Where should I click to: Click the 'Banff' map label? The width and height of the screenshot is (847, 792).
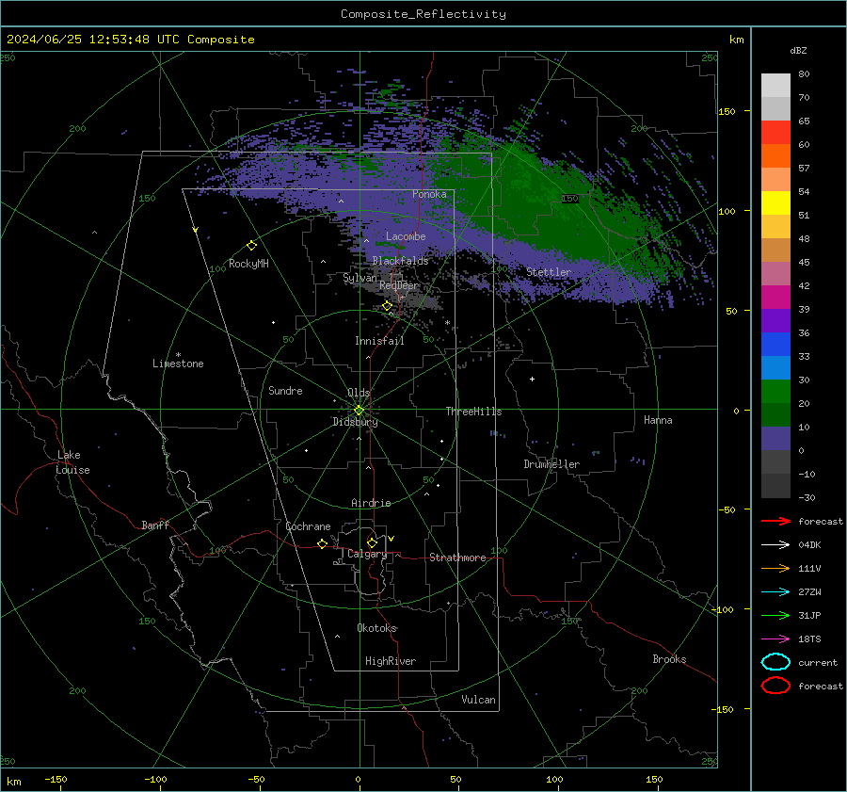[155, 525]
